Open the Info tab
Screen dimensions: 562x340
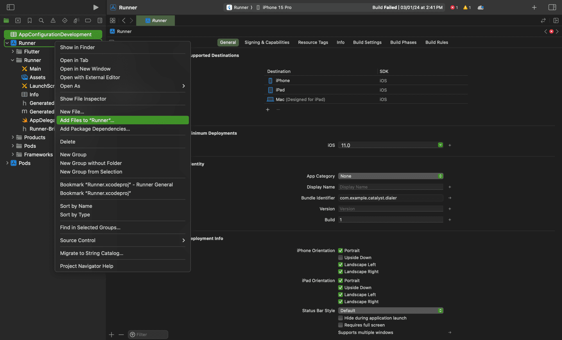point(341,42)
